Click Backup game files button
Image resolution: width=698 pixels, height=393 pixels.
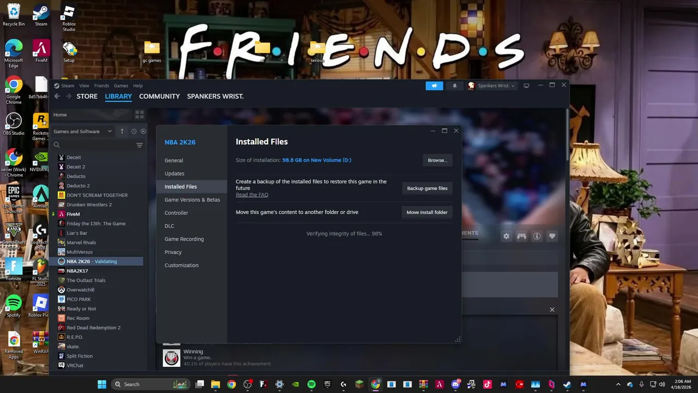(427, 188)
